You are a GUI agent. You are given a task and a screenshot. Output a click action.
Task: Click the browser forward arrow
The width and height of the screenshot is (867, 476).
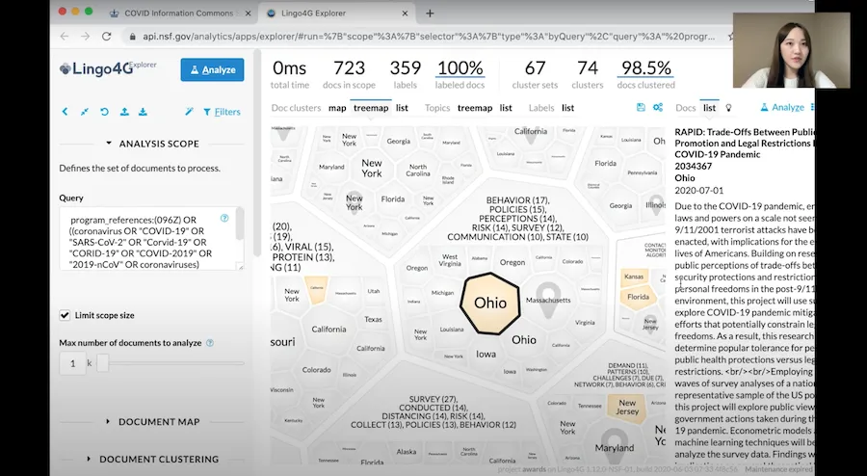tap(85, 37)
